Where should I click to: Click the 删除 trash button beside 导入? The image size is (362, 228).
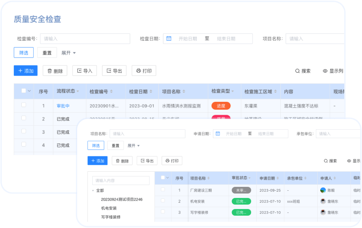pyautogui.click(x=55, y=71)
